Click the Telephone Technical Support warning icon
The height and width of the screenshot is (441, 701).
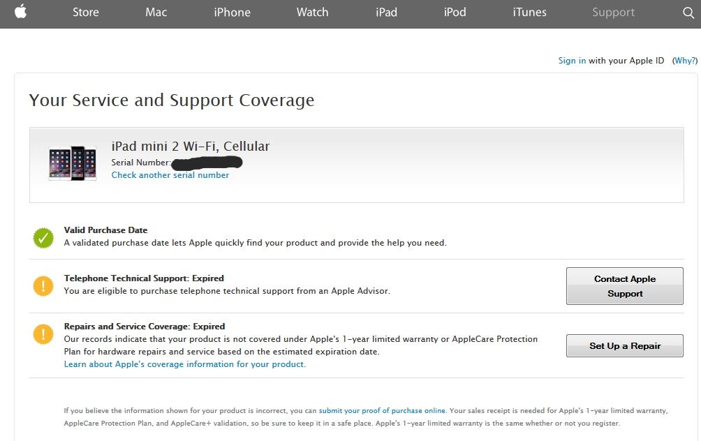click(x=43, y=286)
